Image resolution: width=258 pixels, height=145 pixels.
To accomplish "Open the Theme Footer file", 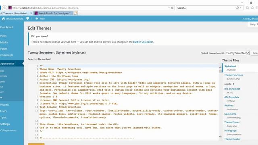I will 232,122.
